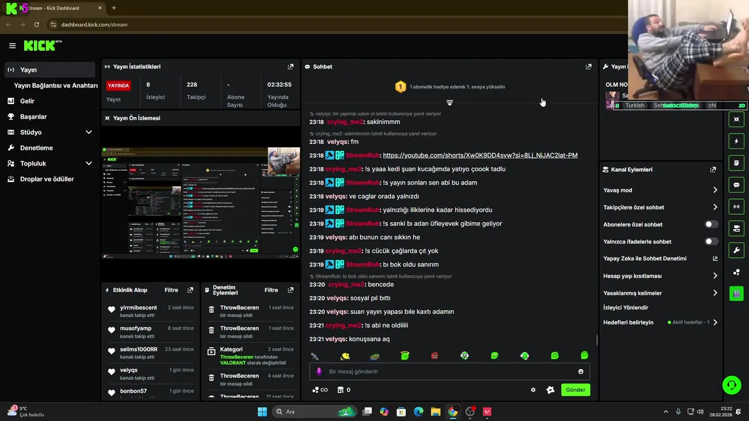This screenshot has height=421, width=749.
Task: Open File Explorer from the taskbar
Action: (x=435, y=412)
